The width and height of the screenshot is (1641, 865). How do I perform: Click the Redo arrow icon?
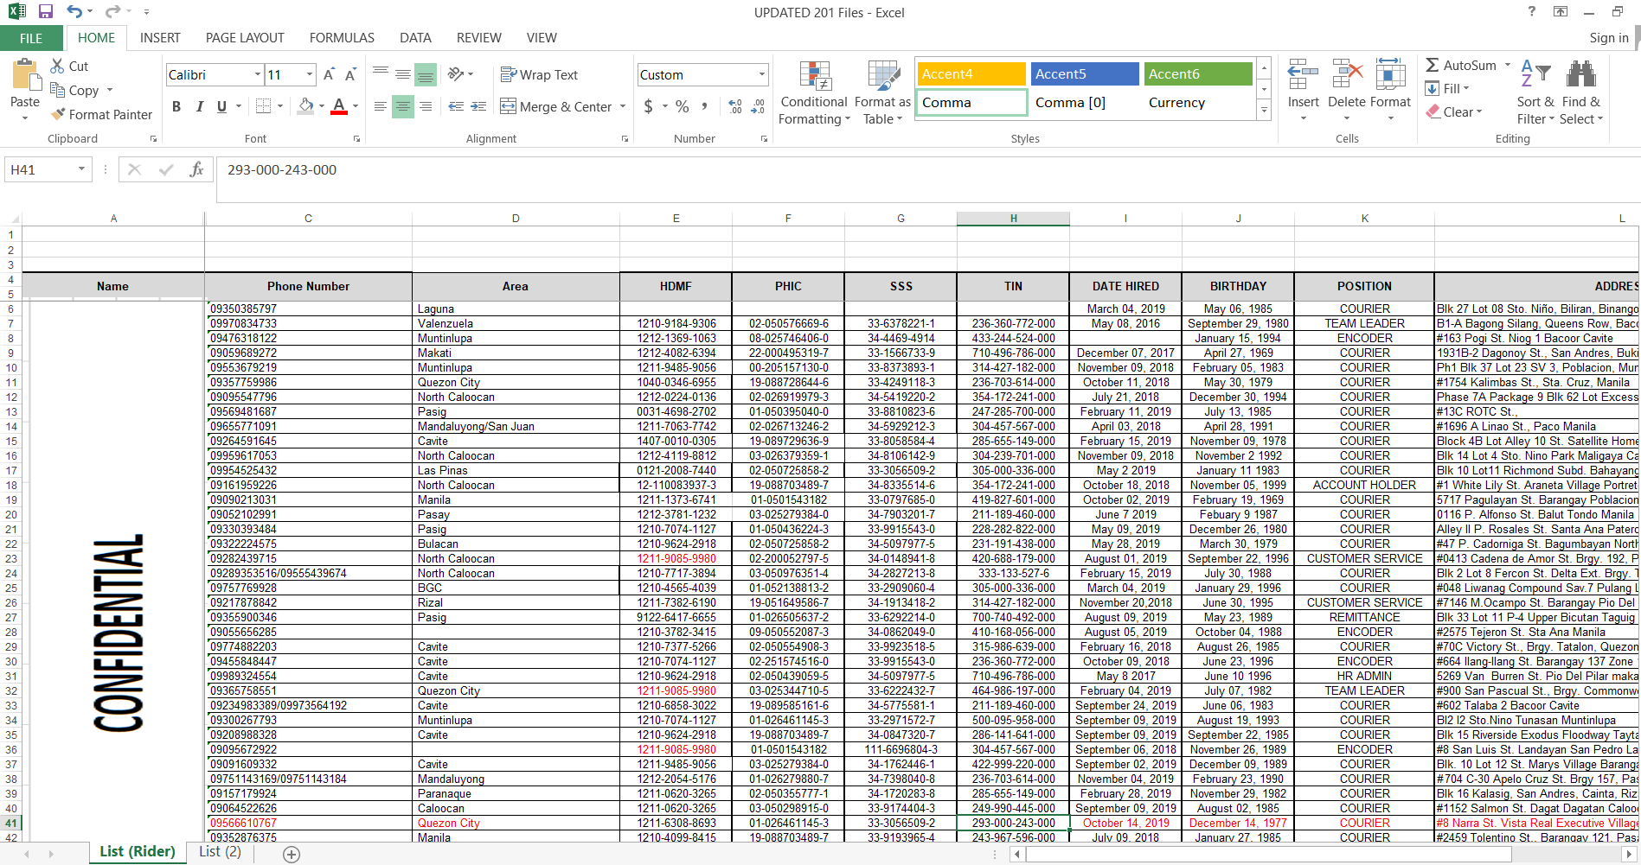(x=112, y=12)
